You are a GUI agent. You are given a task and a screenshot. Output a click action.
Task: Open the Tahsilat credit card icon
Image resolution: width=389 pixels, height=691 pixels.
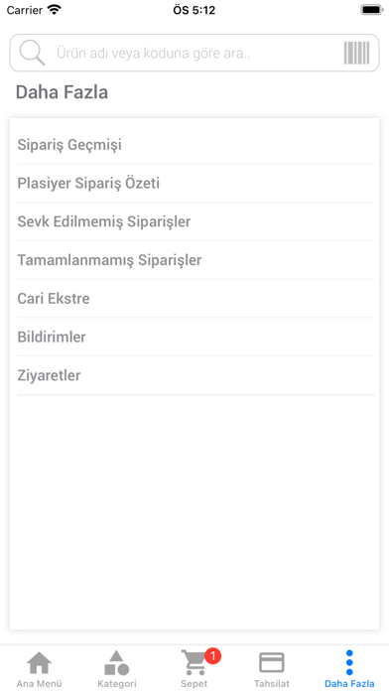tap(271, 663)
